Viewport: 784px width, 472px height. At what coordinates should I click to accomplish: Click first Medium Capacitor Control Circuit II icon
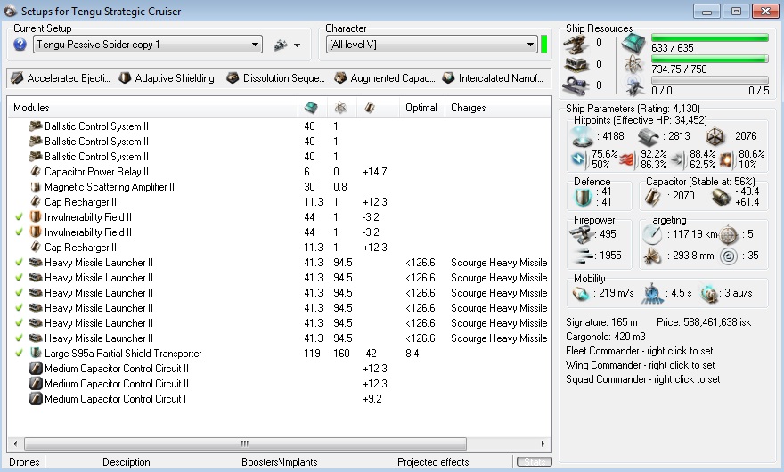pyautogui.click(x=35, y=369)
